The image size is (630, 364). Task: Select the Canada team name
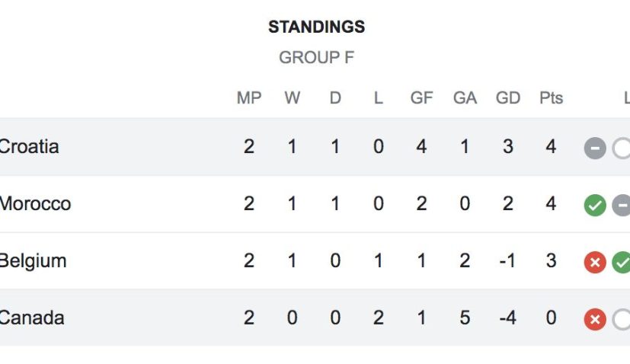31,318
